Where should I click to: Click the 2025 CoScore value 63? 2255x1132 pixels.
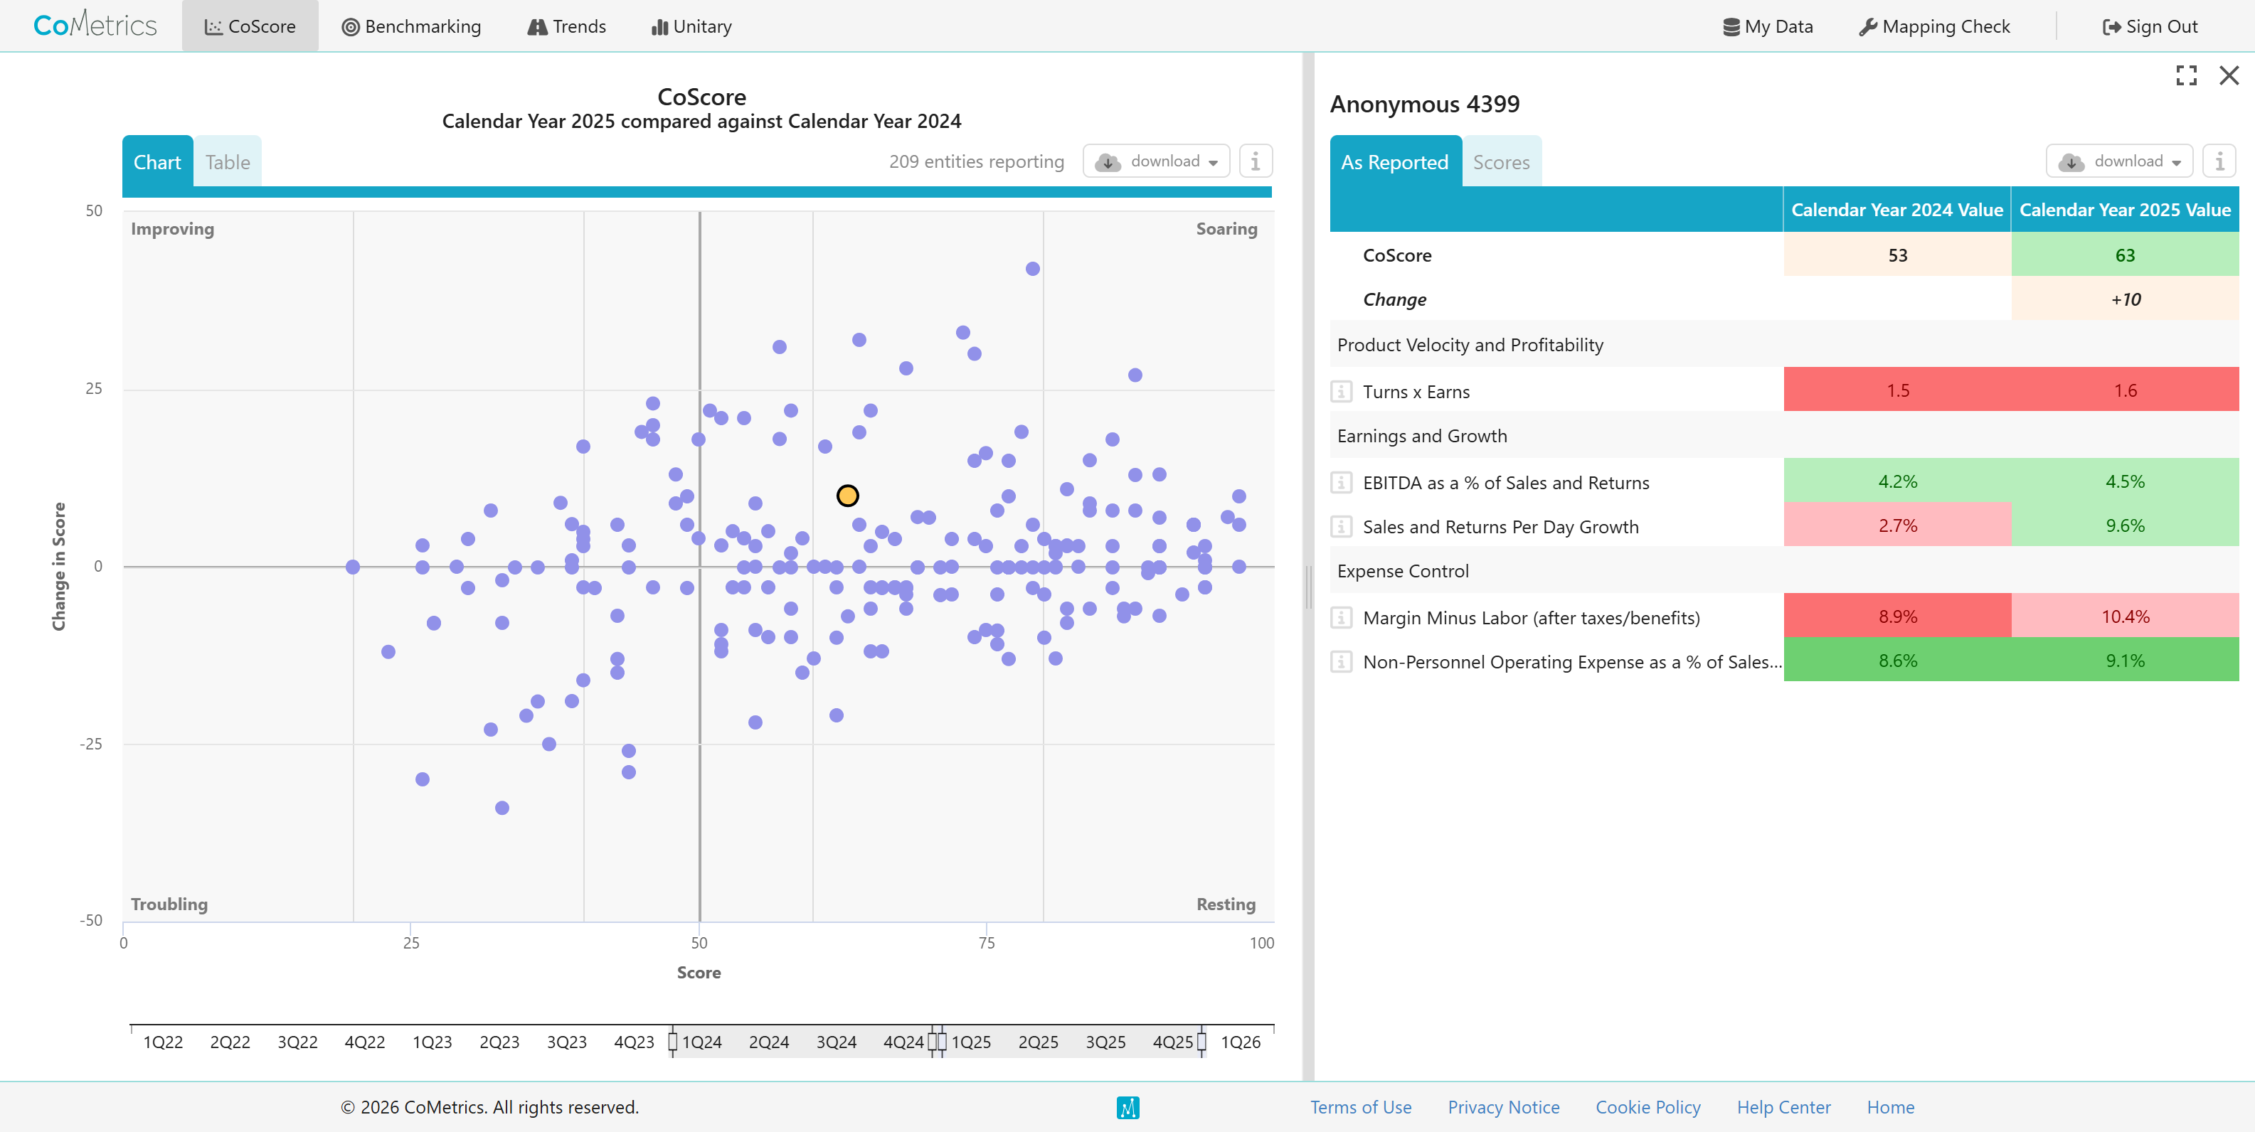tap(2125, 255)
